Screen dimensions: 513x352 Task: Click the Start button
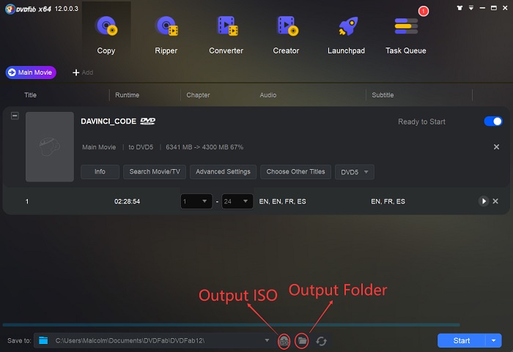tap(461, 340)
